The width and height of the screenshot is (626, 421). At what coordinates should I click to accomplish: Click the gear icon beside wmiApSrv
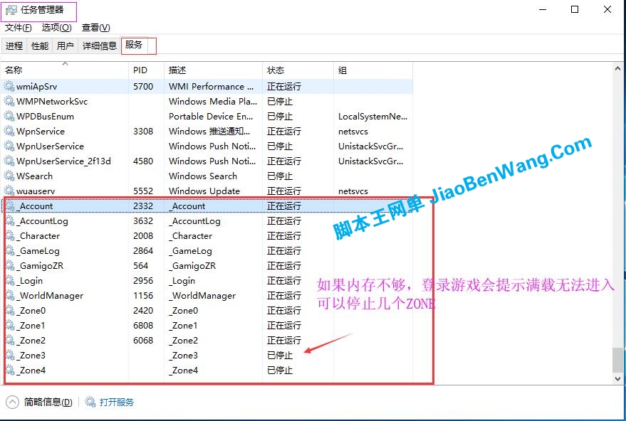9,86
